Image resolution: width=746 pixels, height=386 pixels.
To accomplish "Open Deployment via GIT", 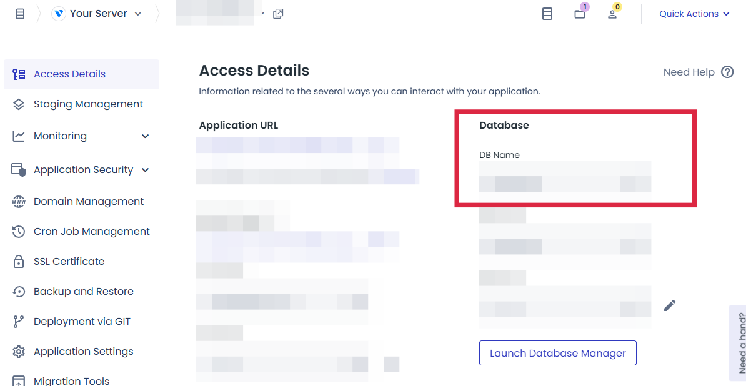I will pos(81,321).
